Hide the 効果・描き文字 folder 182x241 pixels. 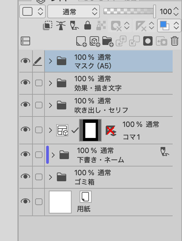(x=25, y=83)
